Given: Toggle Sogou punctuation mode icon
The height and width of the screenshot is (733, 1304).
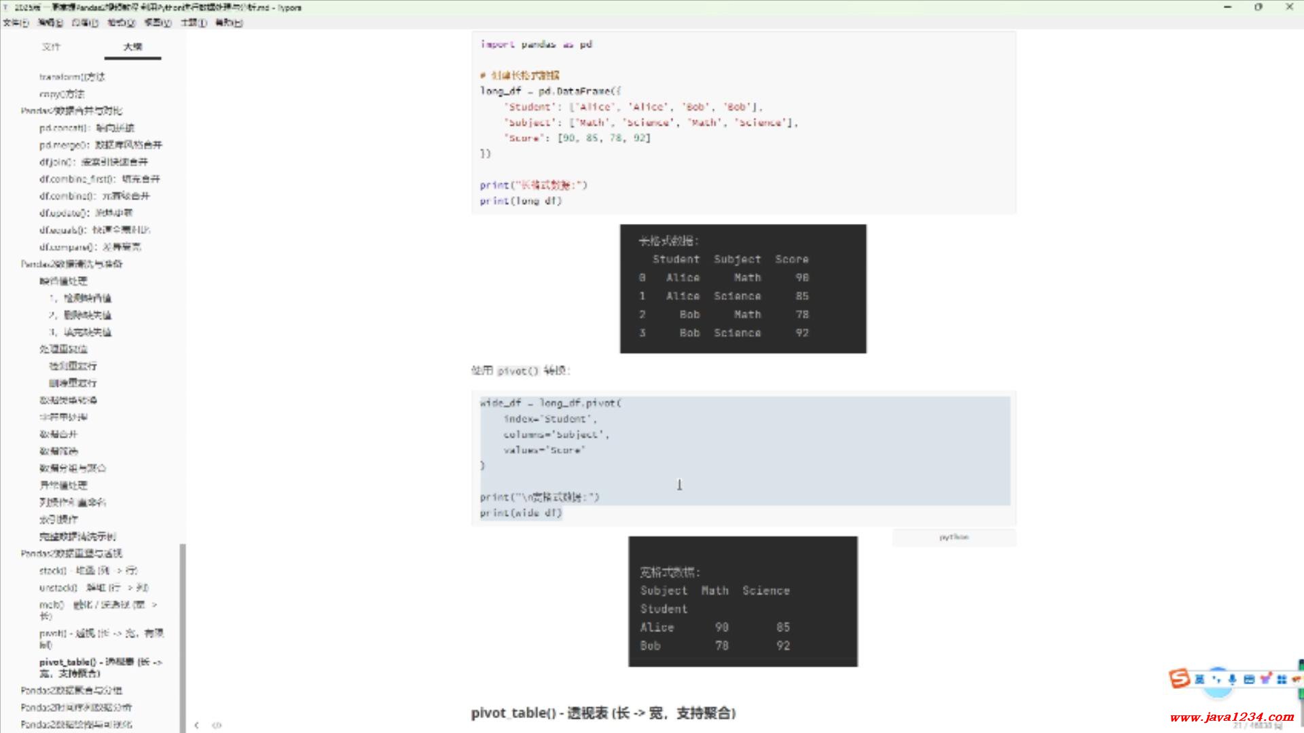Looking at the screenshot, I should pyautogui.click(x=1216, y=679).
